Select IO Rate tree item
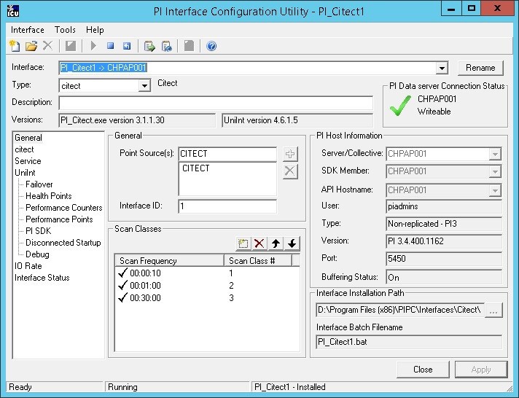The width and height of the screenshot is (519, 398). [x=28, y=266]
